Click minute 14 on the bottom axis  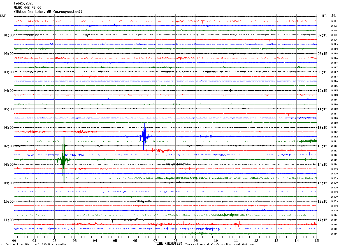(296, 240)
